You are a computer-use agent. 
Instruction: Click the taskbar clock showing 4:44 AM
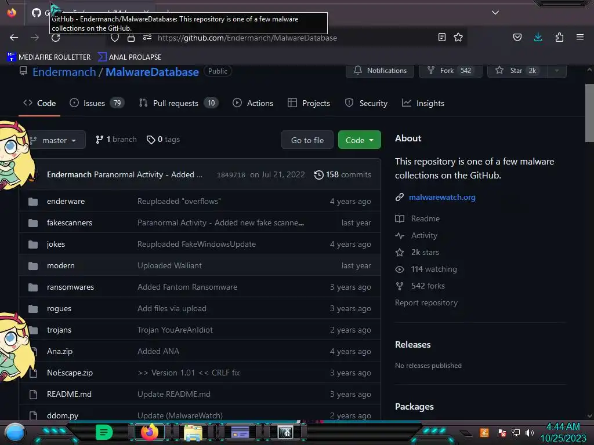563,432
